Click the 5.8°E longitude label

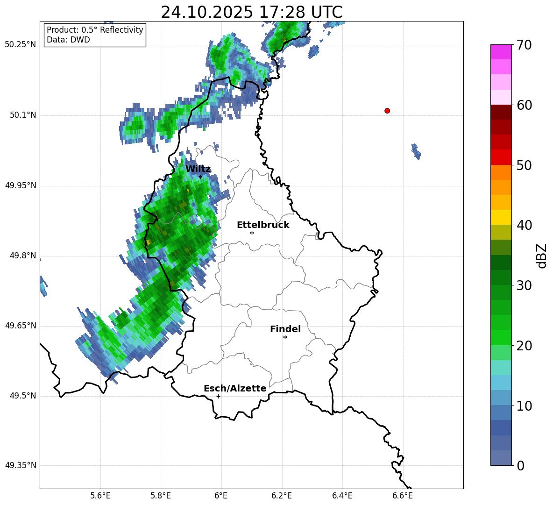(161, 496)
